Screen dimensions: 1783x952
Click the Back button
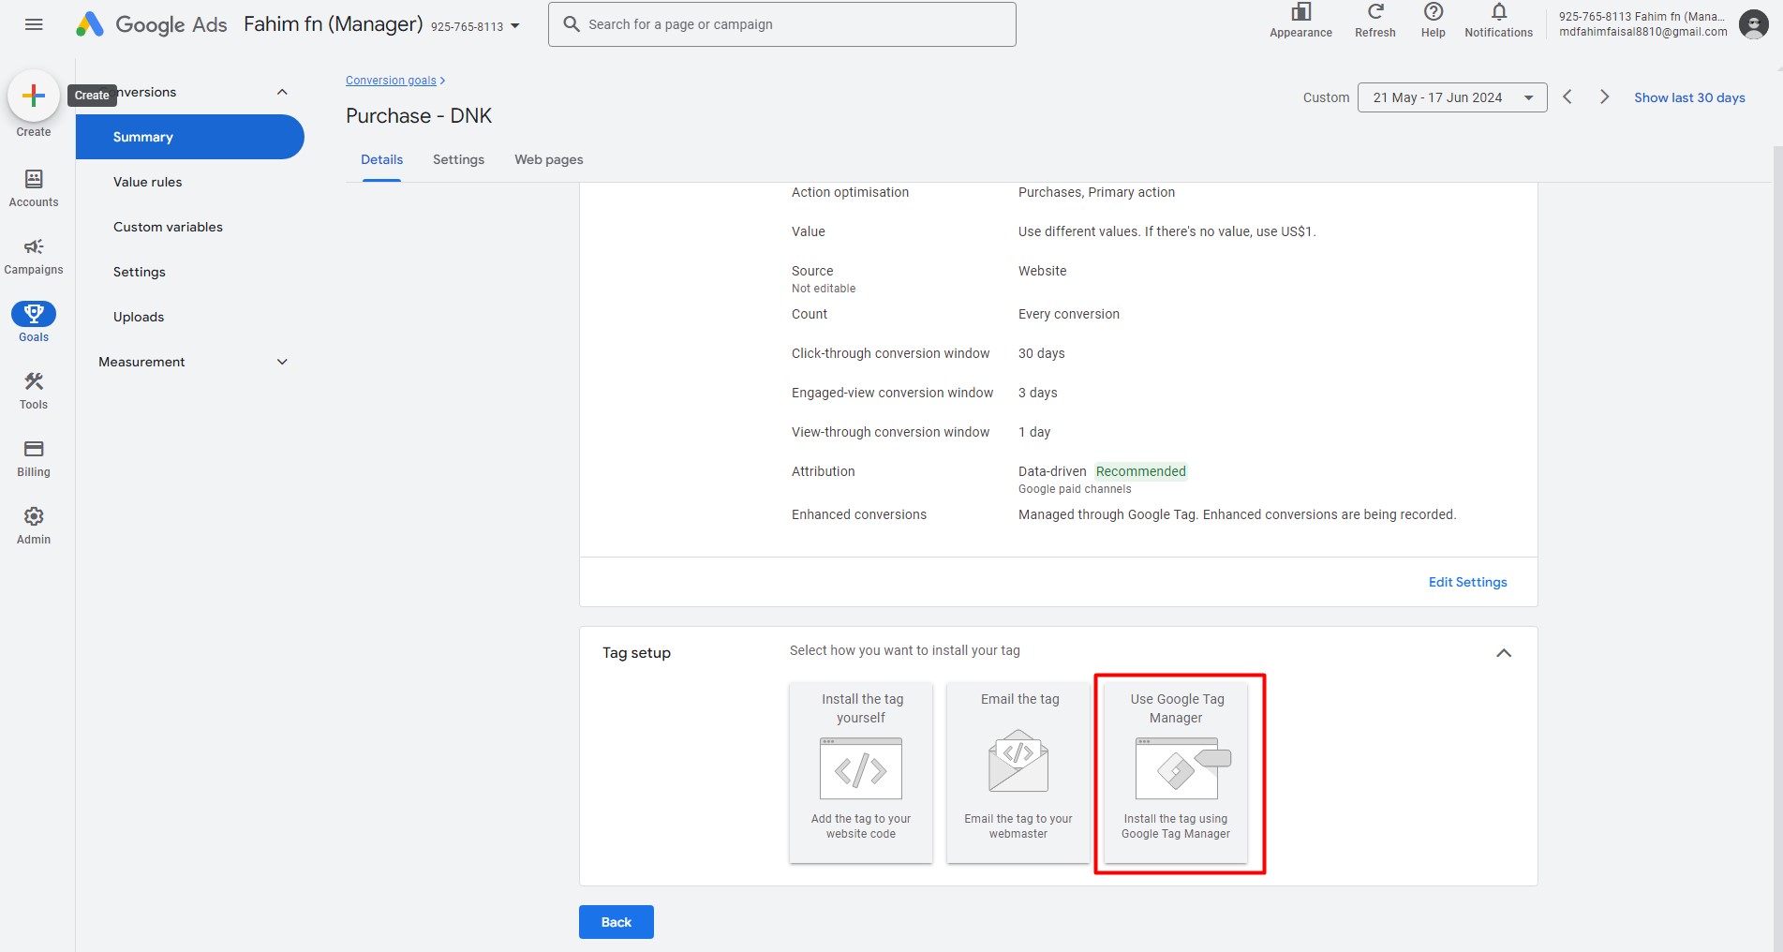pyautogui.click(x=617, y=922)
